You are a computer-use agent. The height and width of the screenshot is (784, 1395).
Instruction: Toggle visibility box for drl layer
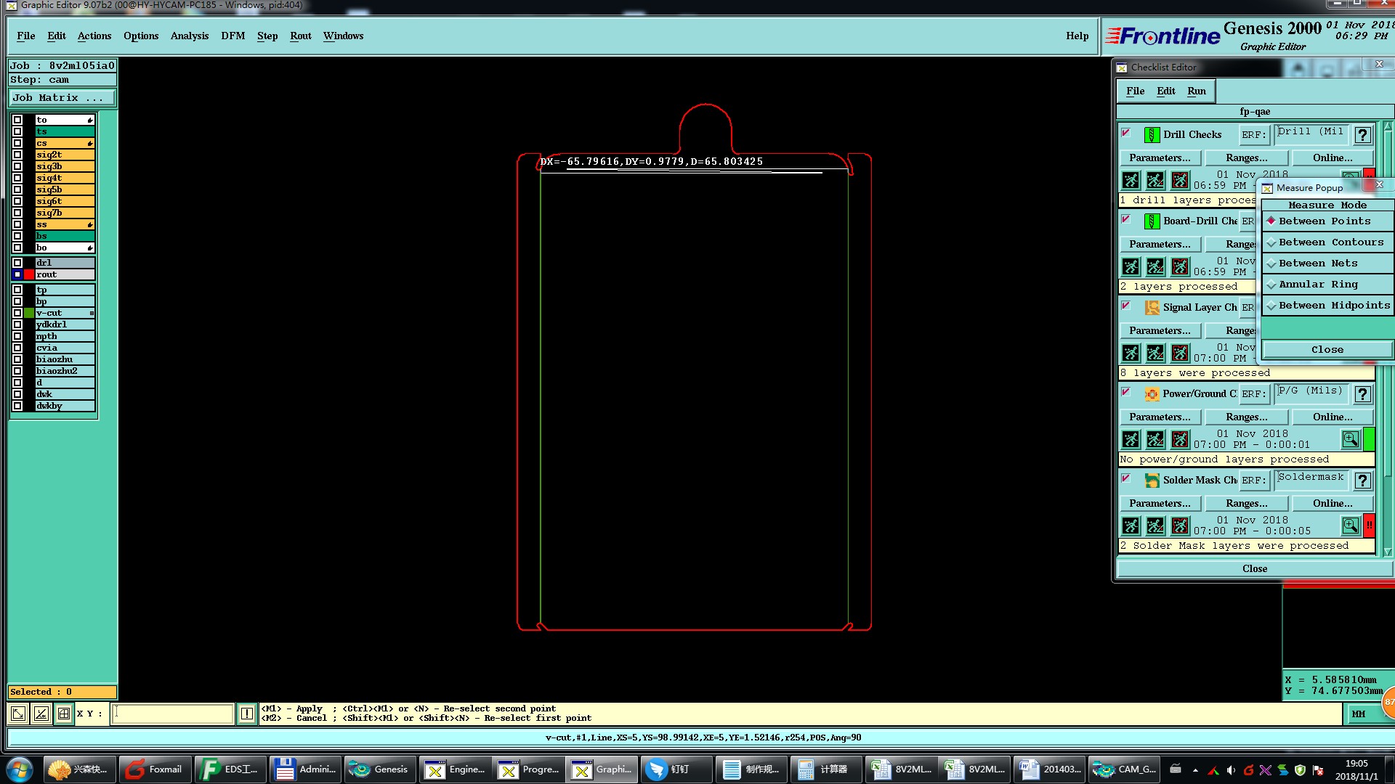tap(17, 263)
